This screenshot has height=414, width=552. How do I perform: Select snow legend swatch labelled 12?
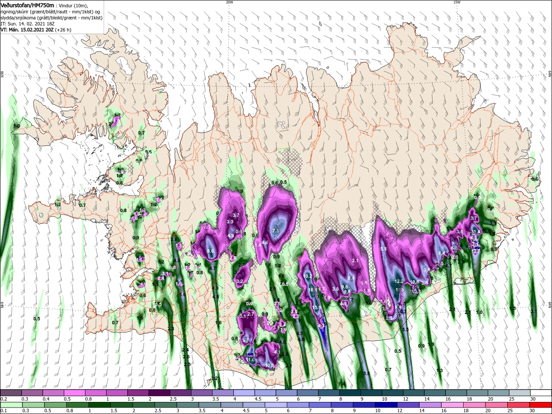point(413,393)
